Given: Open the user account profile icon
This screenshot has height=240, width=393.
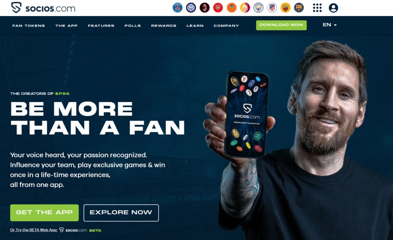Looking at the screenshot, I should 334,8.
